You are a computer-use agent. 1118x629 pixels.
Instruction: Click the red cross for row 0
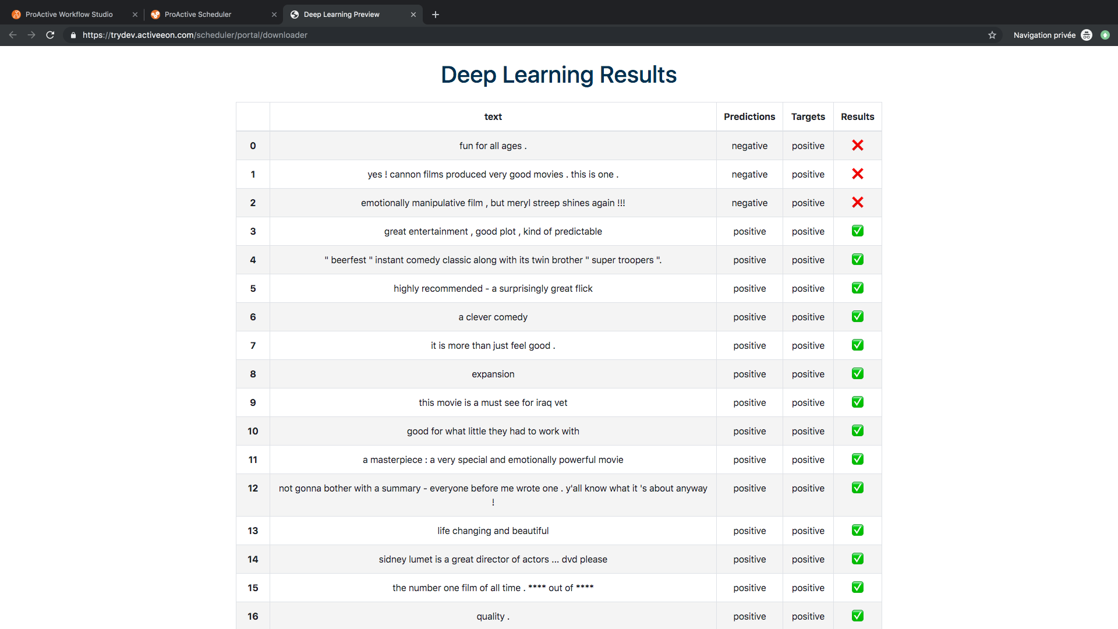tap(858, 146)
